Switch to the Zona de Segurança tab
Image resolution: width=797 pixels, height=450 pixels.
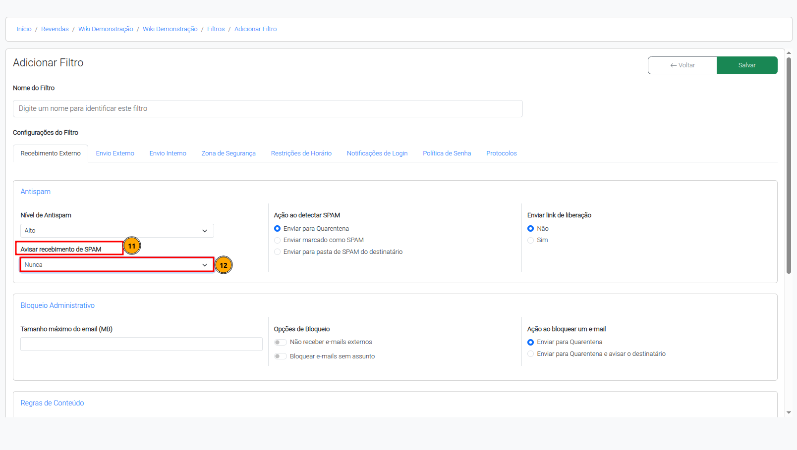click(x=228, y=153)
